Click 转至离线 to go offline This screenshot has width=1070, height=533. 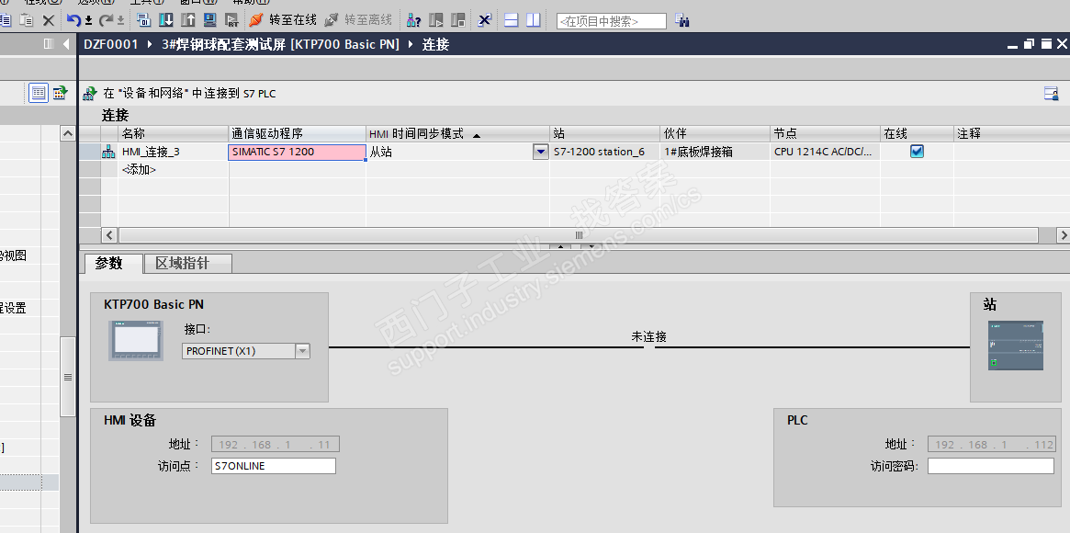(x=359, y=20)
